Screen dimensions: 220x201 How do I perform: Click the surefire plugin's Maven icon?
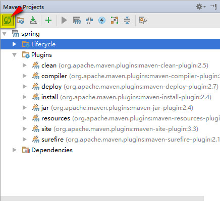pyautogui.click(x=36, y=140)
